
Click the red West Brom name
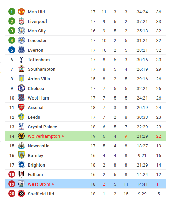[39, 184]
